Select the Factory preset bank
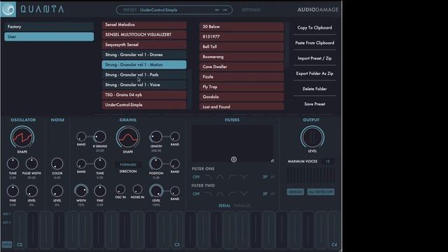448x252 pixels. [x=49, y=27]
